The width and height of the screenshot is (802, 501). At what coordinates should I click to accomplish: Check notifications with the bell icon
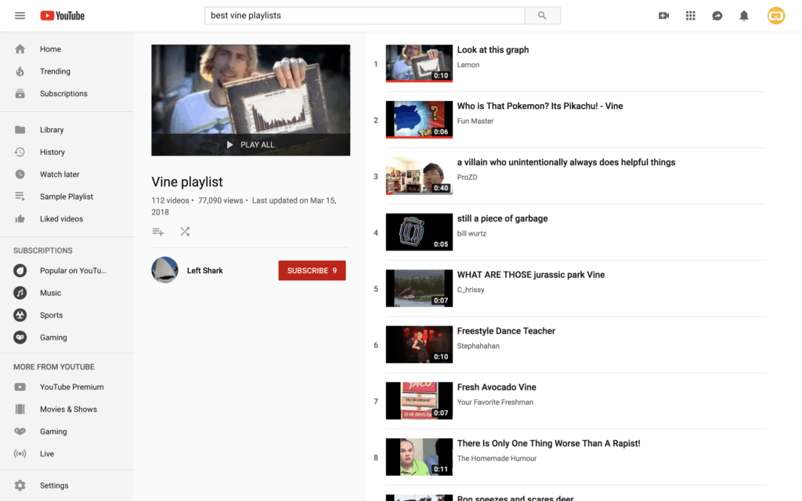point(743,15)
